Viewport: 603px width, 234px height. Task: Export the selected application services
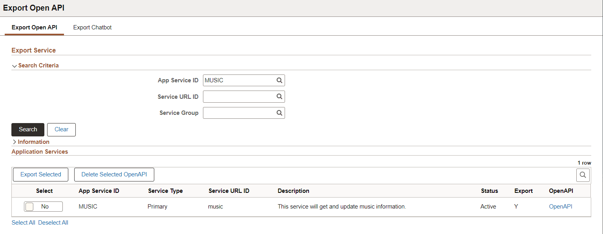tap(40, 174)
